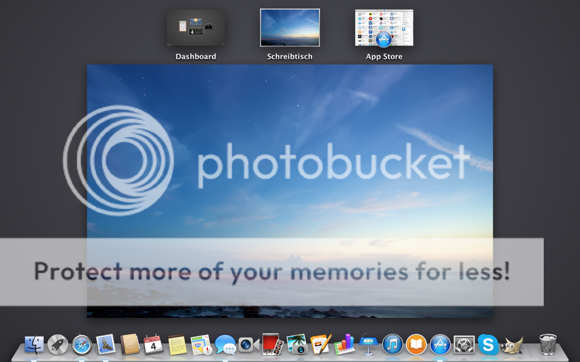Open Contacts address book in Dock

tap(130, 344)
